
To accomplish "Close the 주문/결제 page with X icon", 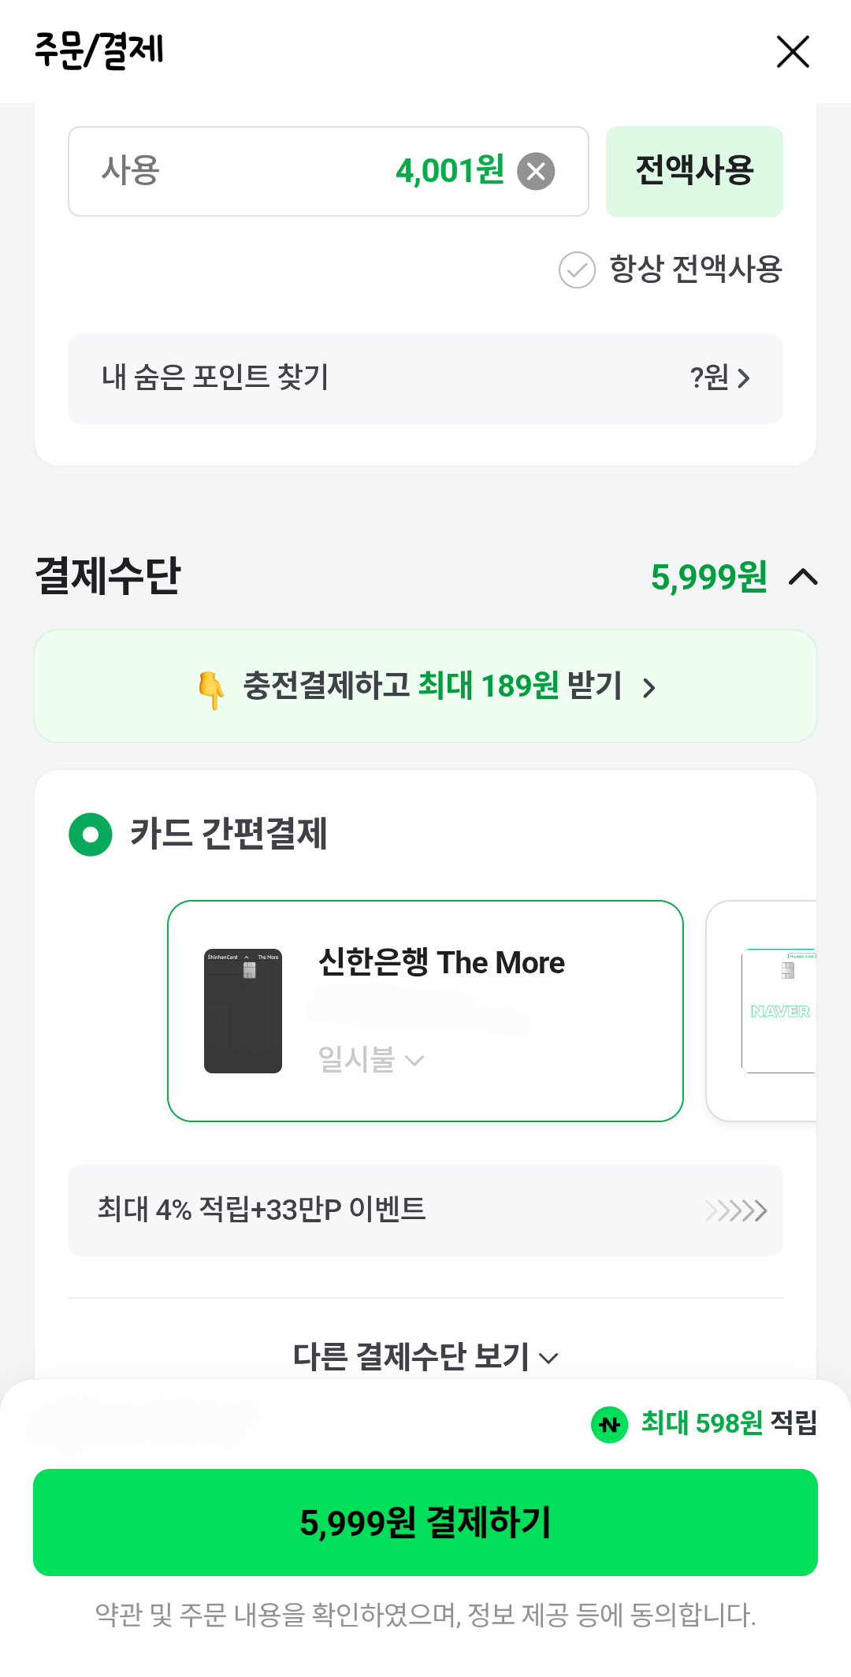I will point(793,52).
